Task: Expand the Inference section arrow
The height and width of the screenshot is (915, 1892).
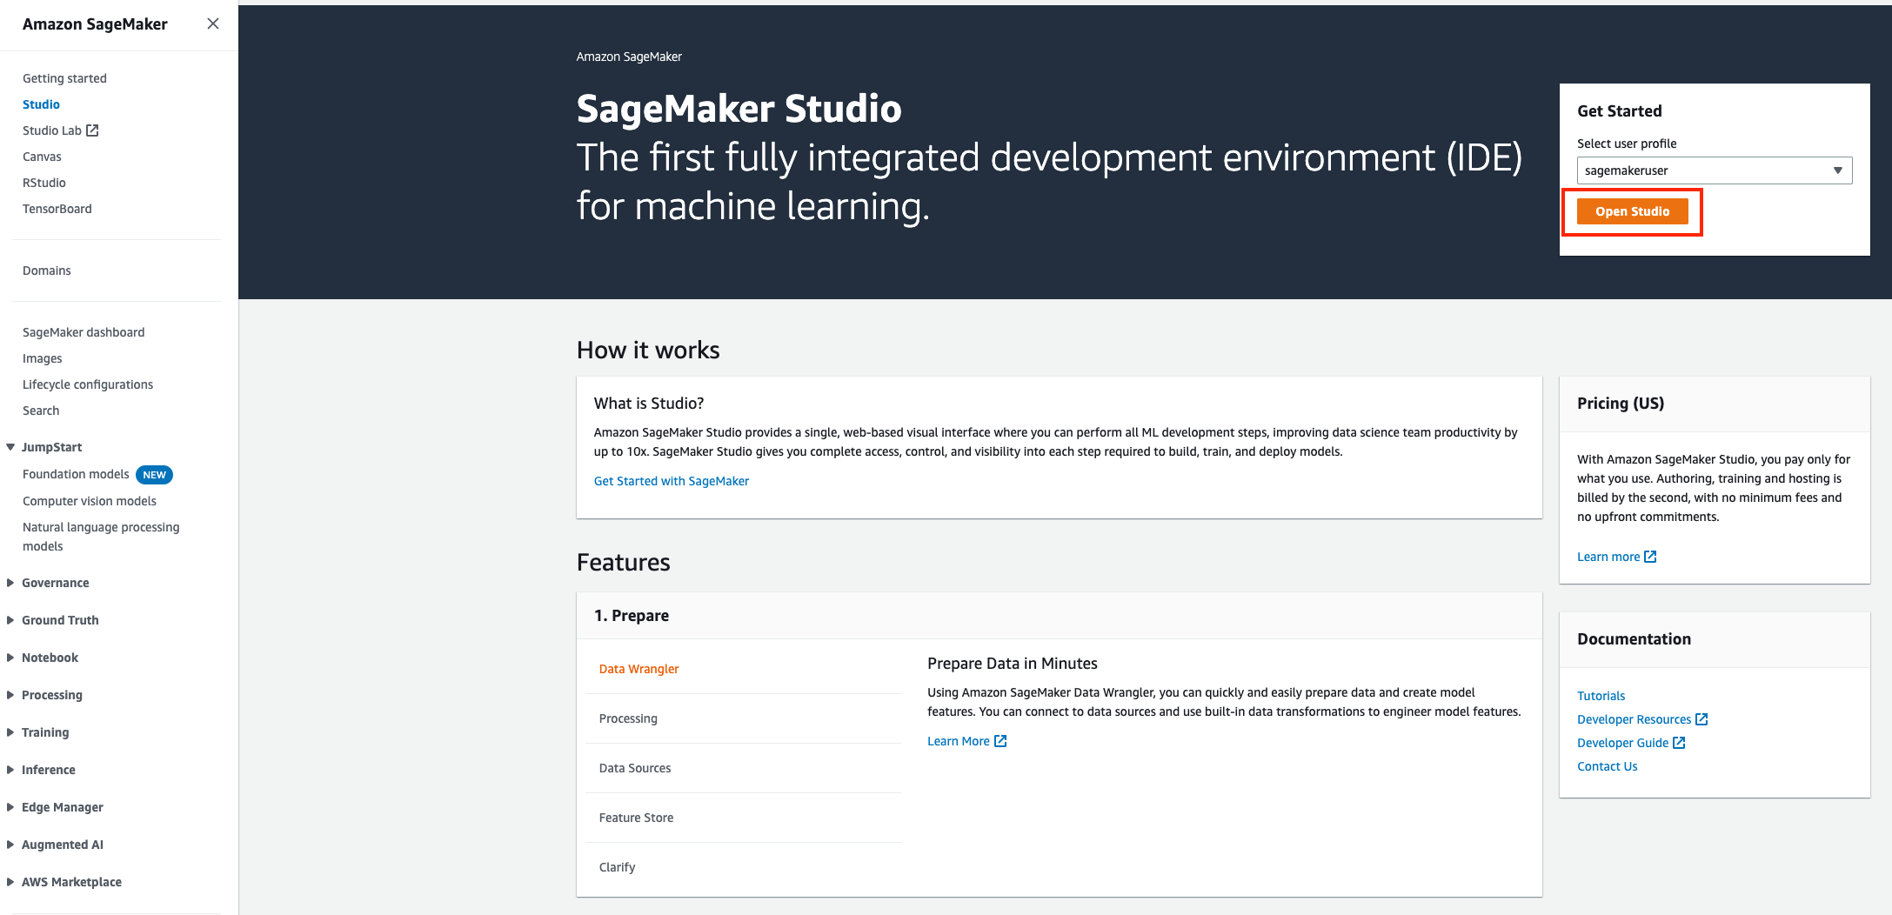Action: (10, 770)
